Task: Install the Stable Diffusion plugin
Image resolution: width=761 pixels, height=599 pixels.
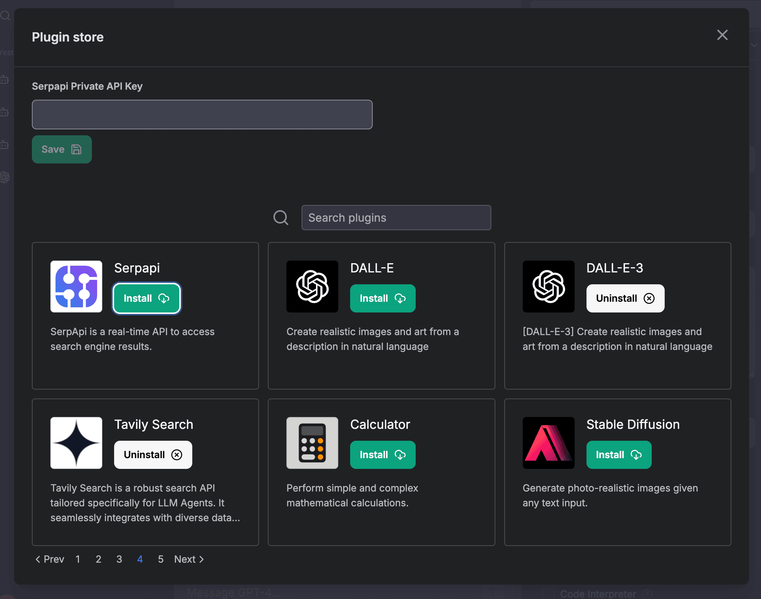Action: [619, 455]
